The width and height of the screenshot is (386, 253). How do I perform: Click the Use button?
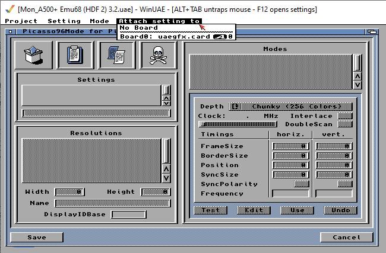(x=297, y=210)
